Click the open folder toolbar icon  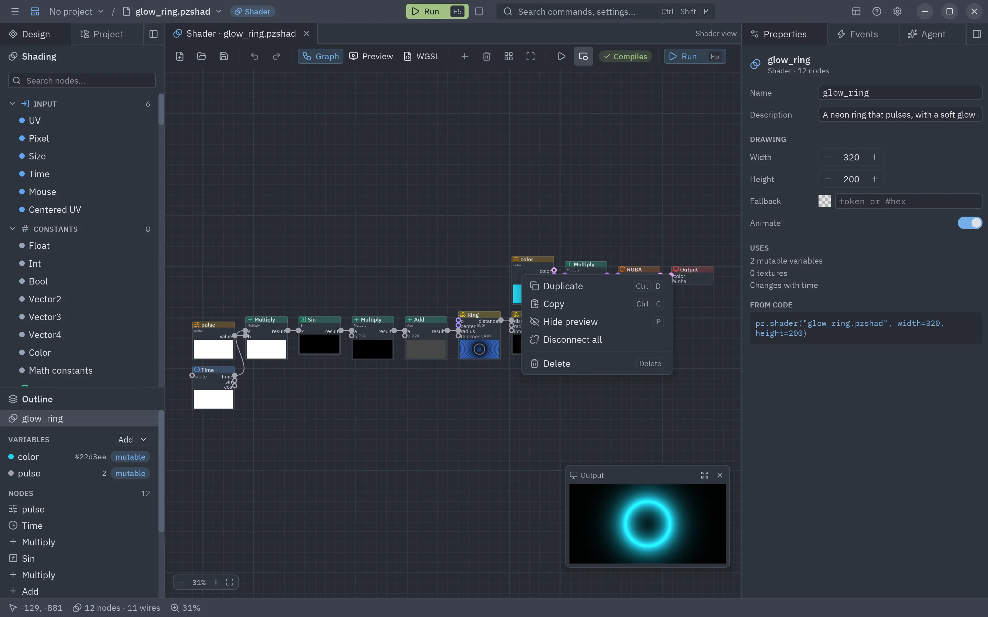click(202, 56)
